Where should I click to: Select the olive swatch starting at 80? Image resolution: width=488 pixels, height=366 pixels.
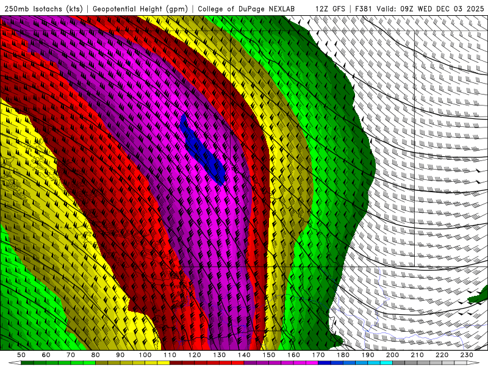pos(102,363)
